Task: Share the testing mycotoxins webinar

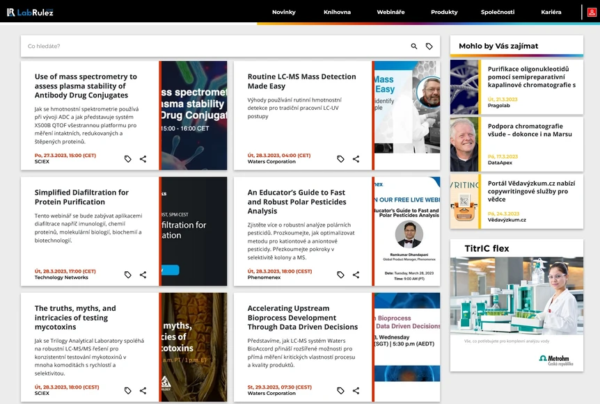Action: 143,391
